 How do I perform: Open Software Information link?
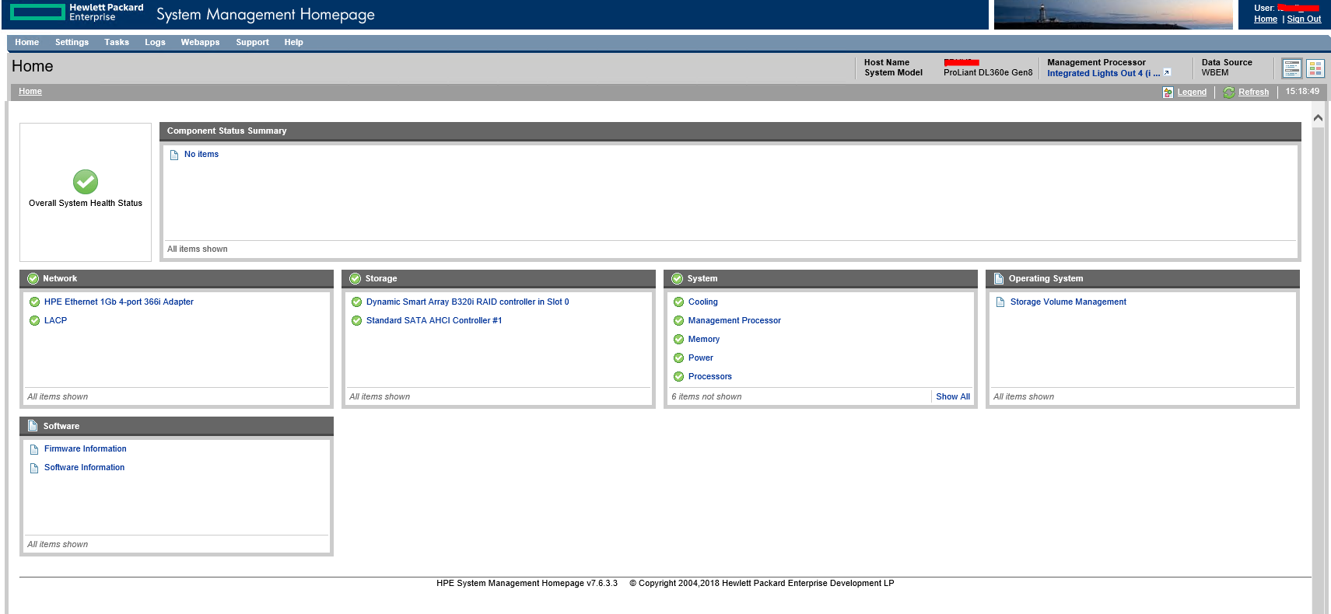[85, 468]
